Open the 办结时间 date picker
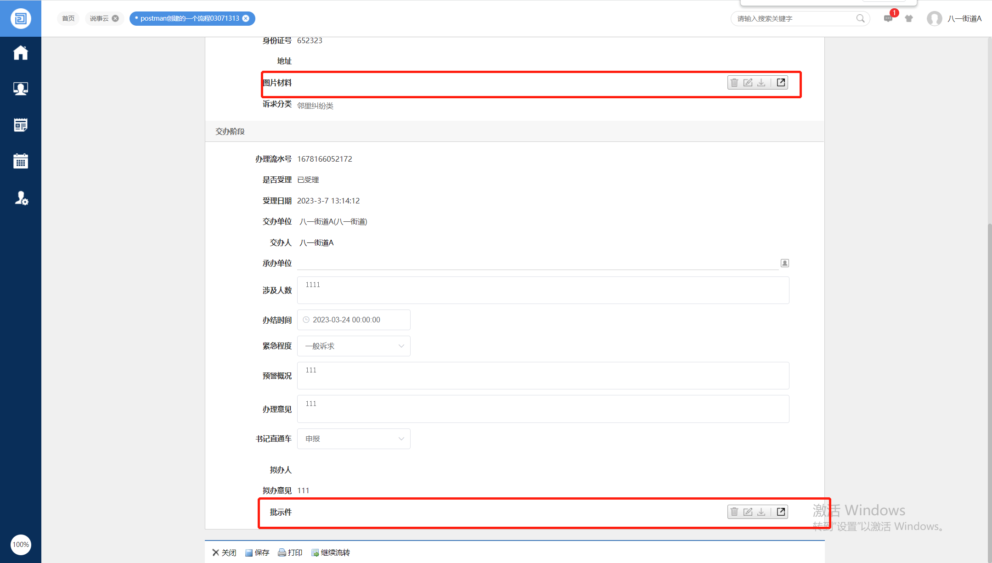Image resolution: width=992 pixels, height=563 pixels. point(354,320)
